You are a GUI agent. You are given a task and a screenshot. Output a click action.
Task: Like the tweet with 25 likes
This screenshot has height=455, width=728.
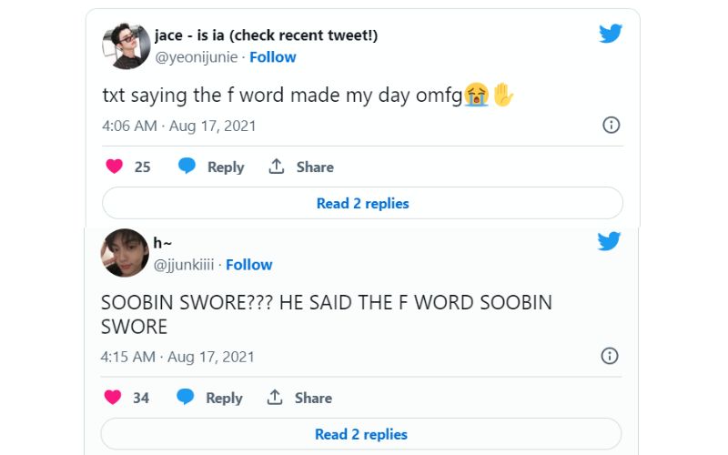(115, 167)
